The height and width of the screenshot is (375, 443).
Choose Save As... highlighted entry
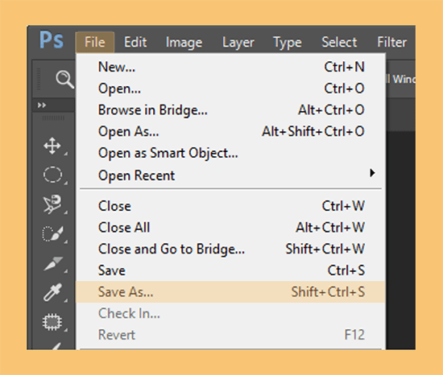pyautogui.click(x=231, y=292)
